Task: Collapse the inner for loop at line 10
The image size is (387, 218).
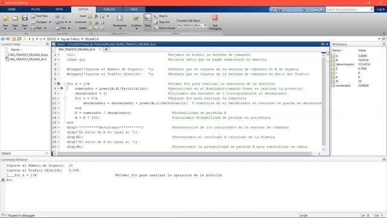Action: coord(65,98)
